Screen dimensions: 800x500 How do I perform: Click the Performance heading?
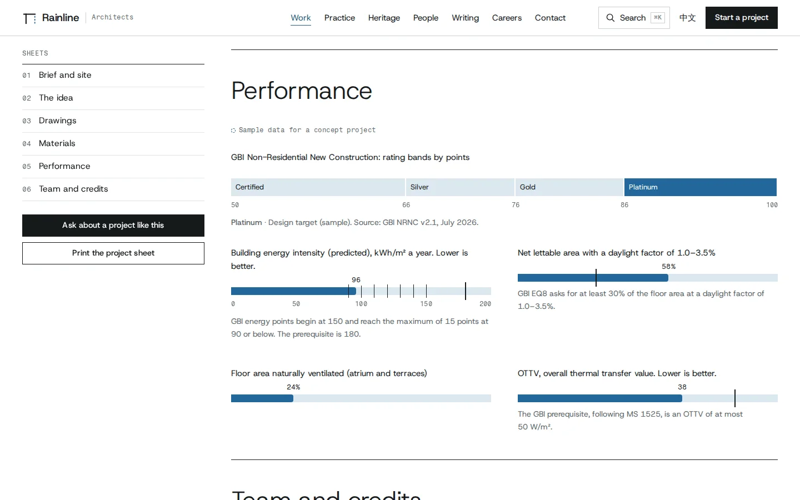tap(302, 91)
